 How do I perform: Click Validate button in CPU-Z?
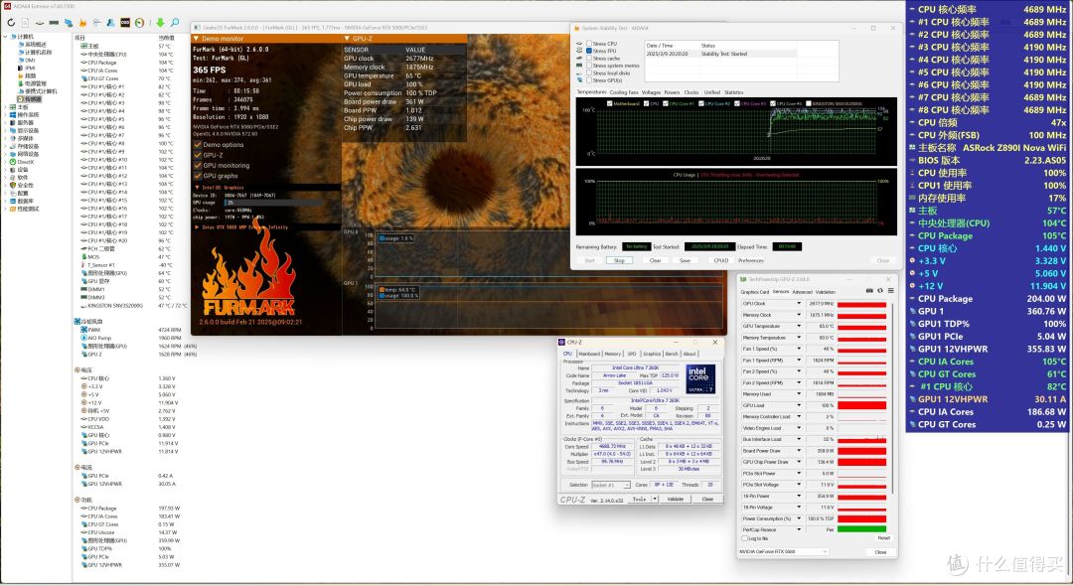click(x=676, y=500)
